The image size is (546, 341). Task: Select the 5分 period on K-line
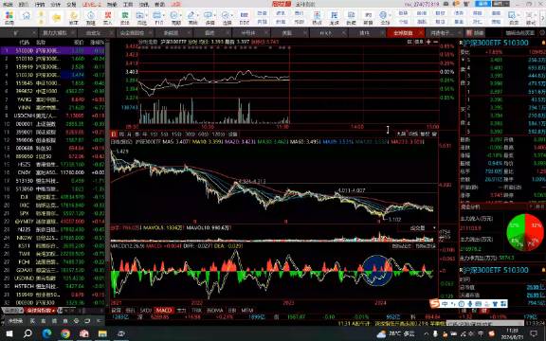click(164, 134)
